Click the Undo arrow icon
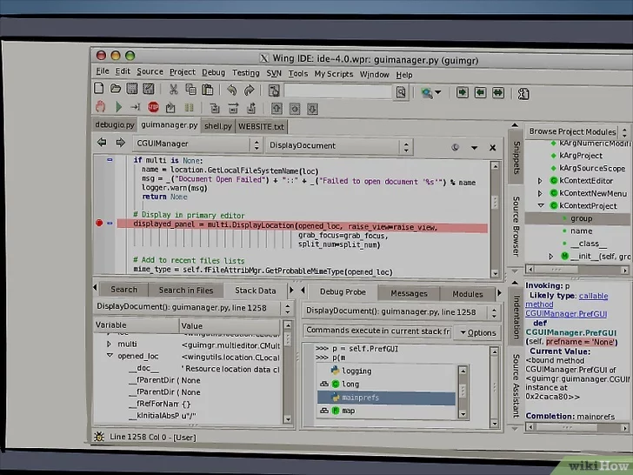This screenshot has height=475, width=633. click(x=231, y=90)
